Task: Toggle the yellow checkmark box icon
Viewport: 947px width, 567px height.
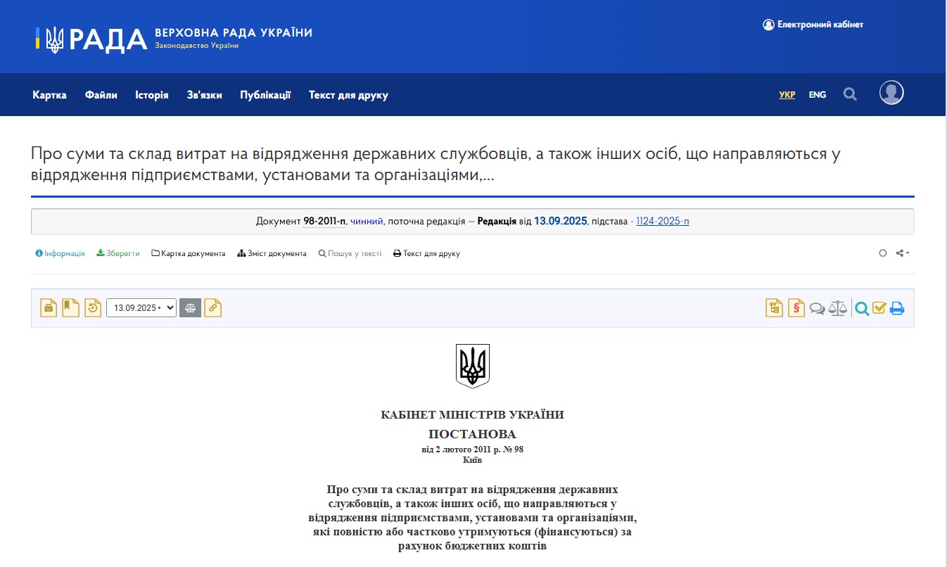Action: click(879, 308)
